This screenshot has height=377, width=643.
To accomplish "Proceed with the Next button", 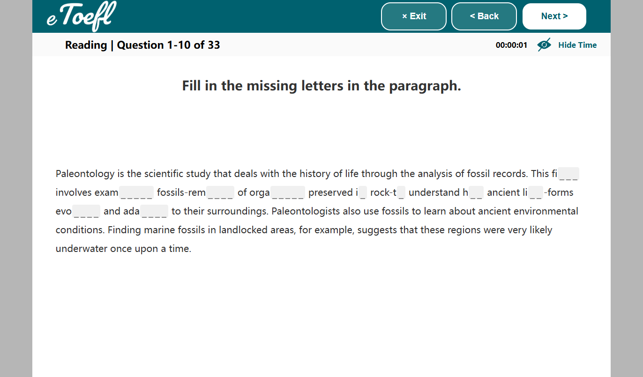I will (554, 16).
